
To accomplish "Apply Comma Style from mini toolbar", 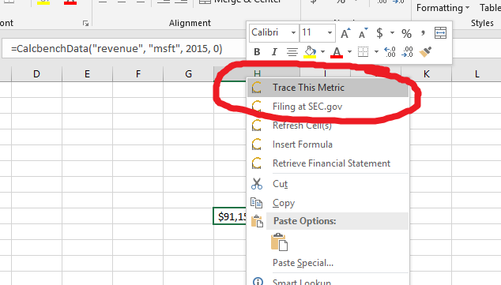I will coord(424,33).
